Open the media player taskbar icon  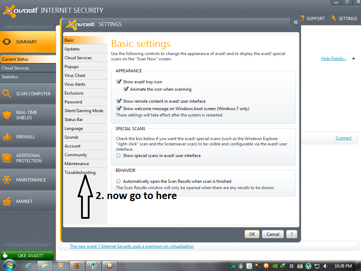point(61,266)
